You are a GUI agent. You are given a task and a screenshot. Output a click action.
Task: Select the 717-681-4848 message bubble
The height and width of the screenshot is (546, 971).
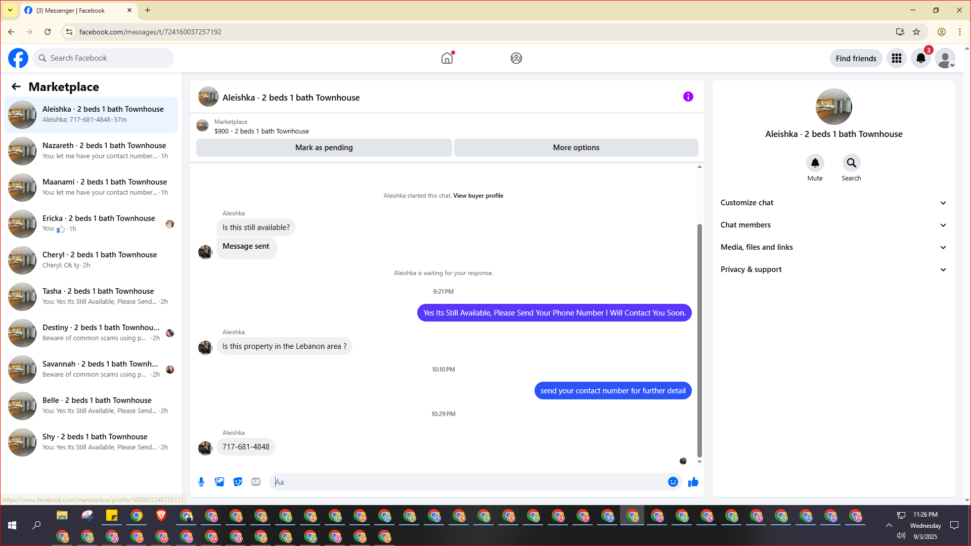click(x=246, y=447)
